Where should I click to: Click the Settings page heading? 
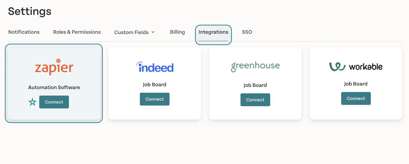point(30,11)
